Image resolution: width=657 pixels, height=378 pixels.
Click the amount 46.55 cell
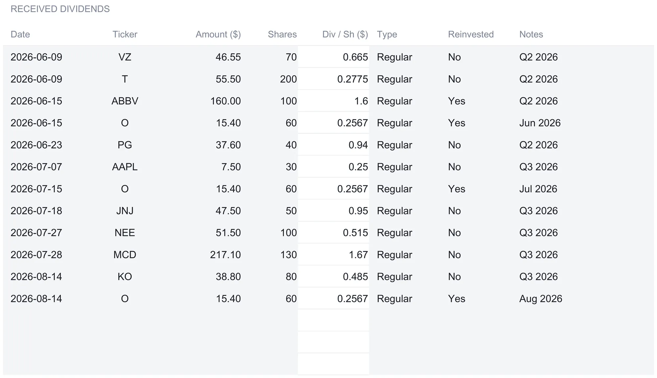point(228,57)
